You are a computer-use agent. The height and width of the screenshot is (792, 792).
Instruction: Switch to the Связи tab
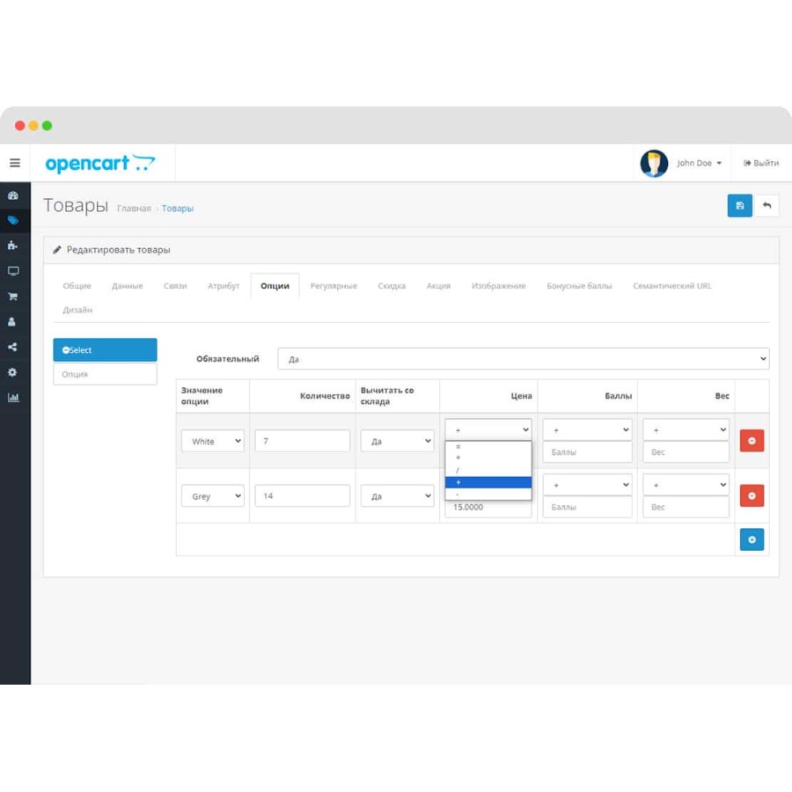coord(175,286)
